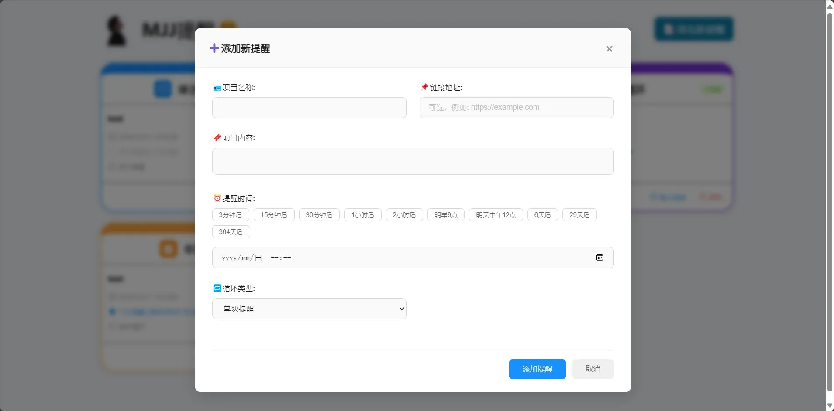This screenshot has width=834, height=411.
Task: Focus the 项目内容 text area
Action: tap(413, 161)
